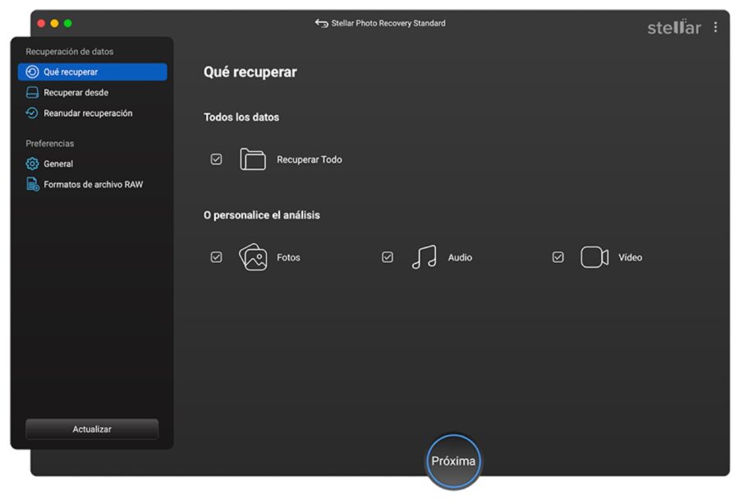Click the Actualizar button
739x501 pixels.
(x=92, y=429)
